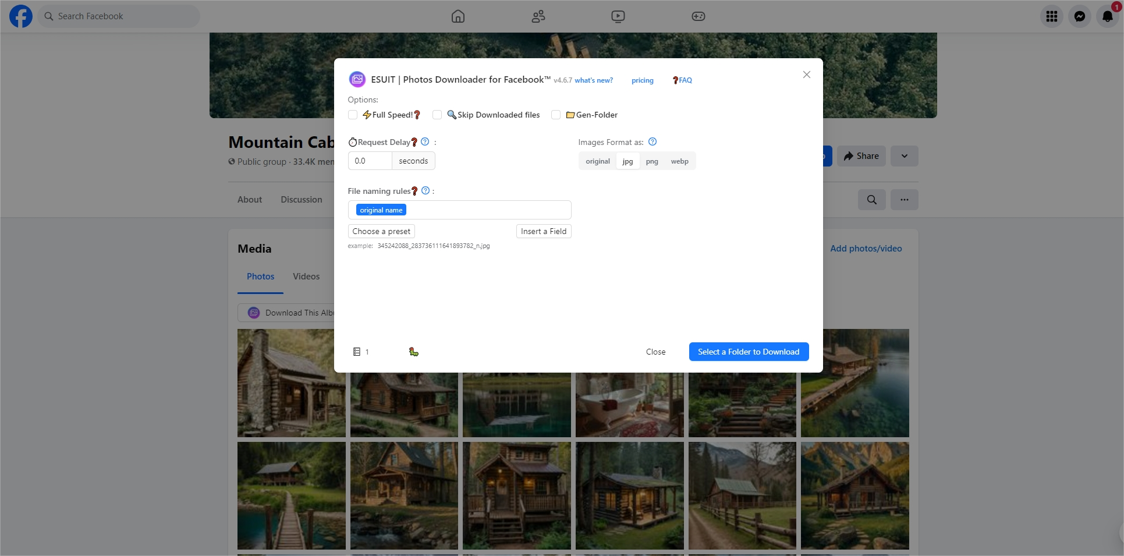Open the stone chimney log cabin photo
Viewport: 1124px width, 556px height.
pos(291,383)
